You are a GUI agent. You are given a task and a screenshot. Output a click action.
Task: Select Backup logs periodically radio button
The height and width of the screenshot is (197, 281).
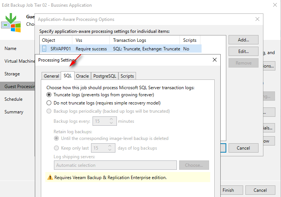(49, 111)
